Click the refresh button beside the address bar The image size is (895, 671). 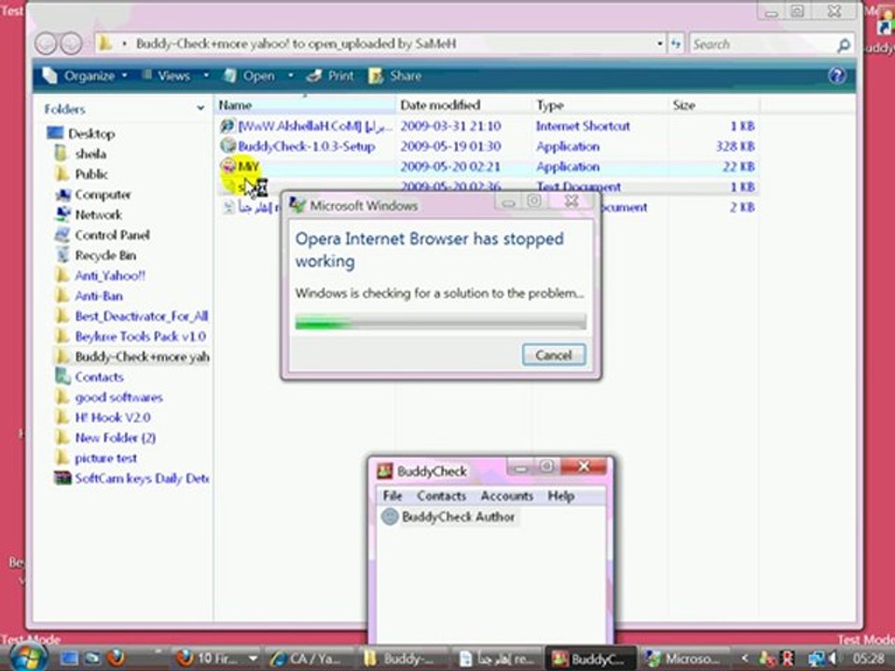click(676, 44)
